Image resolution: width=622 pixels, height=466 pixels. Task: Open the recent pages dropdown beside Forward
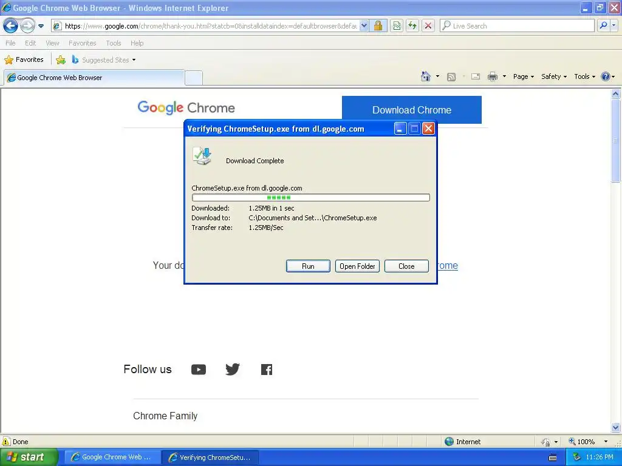tap(41, 26)
